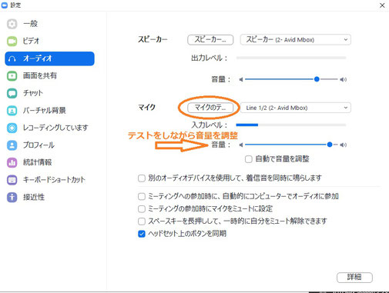Click the Profile (プロフィール) person icon
Image resolution: width=389 pixels, height=293 pixels.
coord(12,145)
